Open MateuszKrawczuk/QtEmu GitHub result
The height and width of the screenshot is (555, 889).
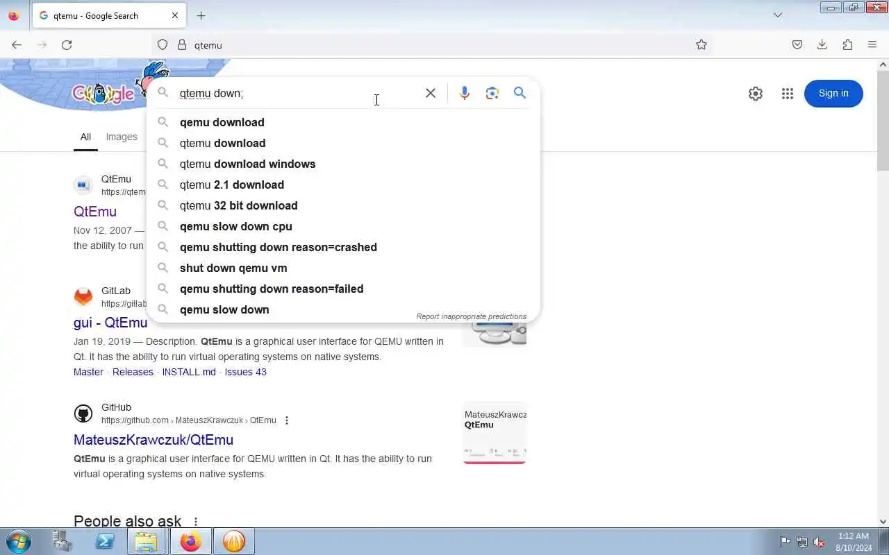tap(153, 440)
